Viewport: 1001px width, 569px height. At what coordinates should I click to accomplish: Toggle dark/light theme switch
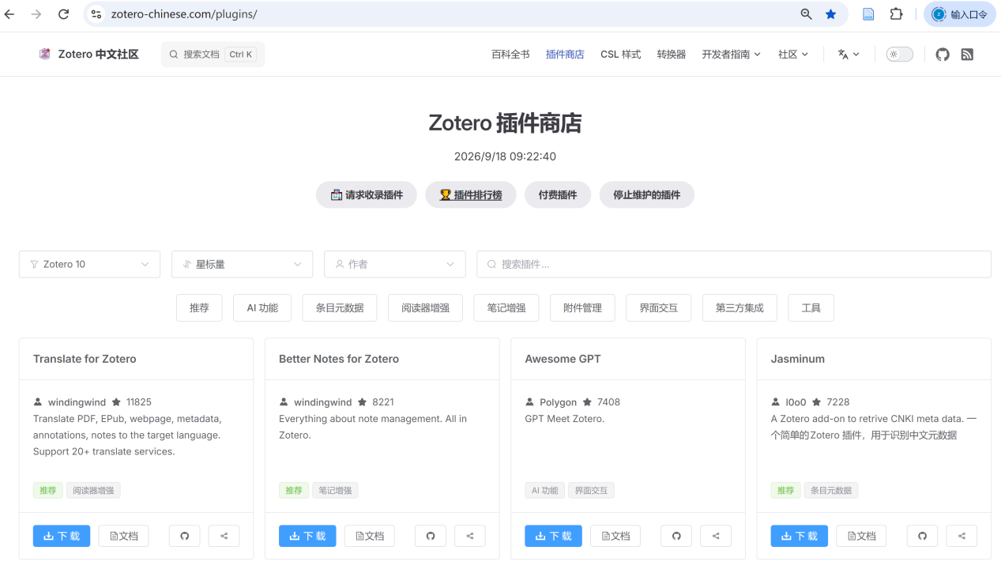pyautogui.click(x=899, y=55)
